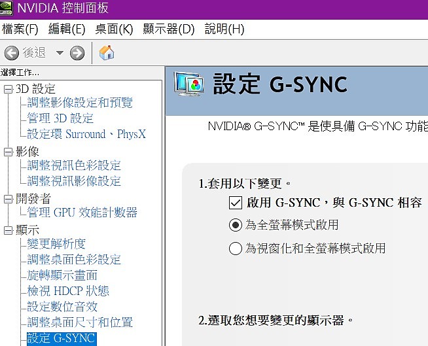Viewport: 428px width, 346px height.
Task: Open 調整桌面尺寸和位置 page
Action: (x=80, y=322)
